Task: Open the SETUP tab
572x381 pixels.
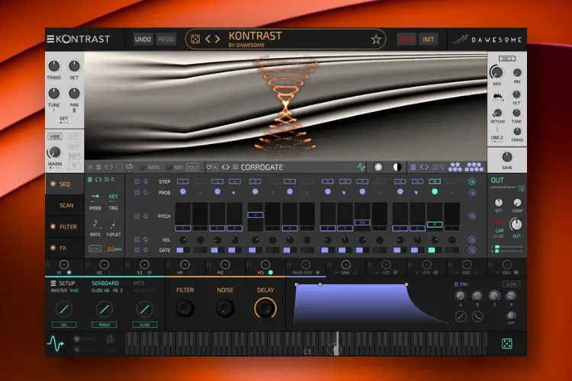Action: [63, 283]
